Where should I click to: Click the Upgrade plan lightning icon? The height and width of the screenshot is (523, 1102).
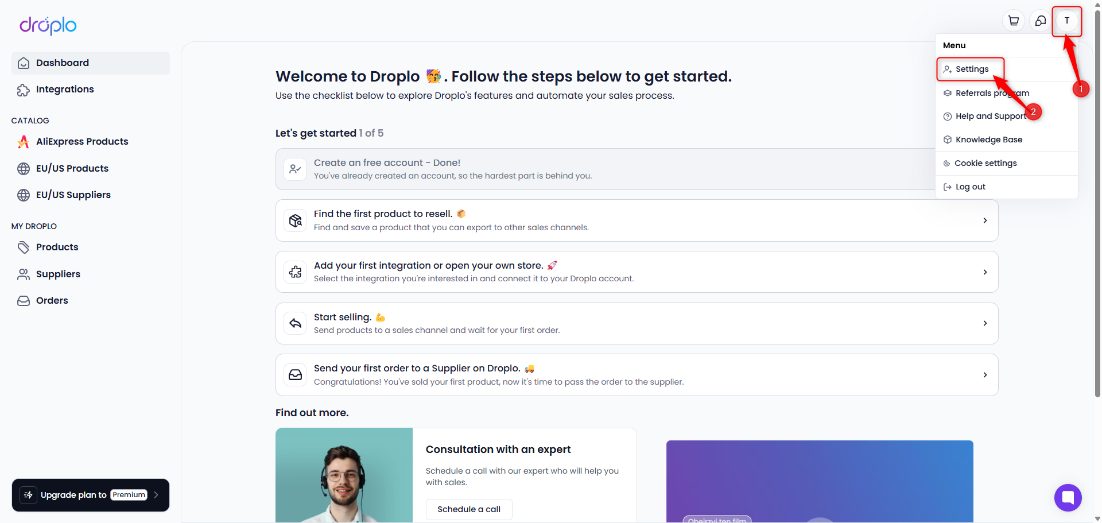pos(28,495)
